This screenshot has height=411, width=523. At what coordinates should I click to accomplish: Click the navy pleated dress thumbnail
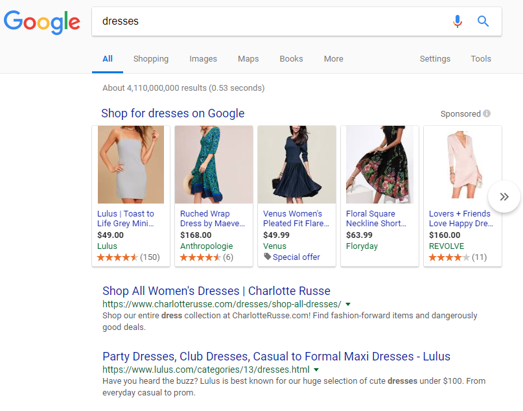tap(297, 165)
